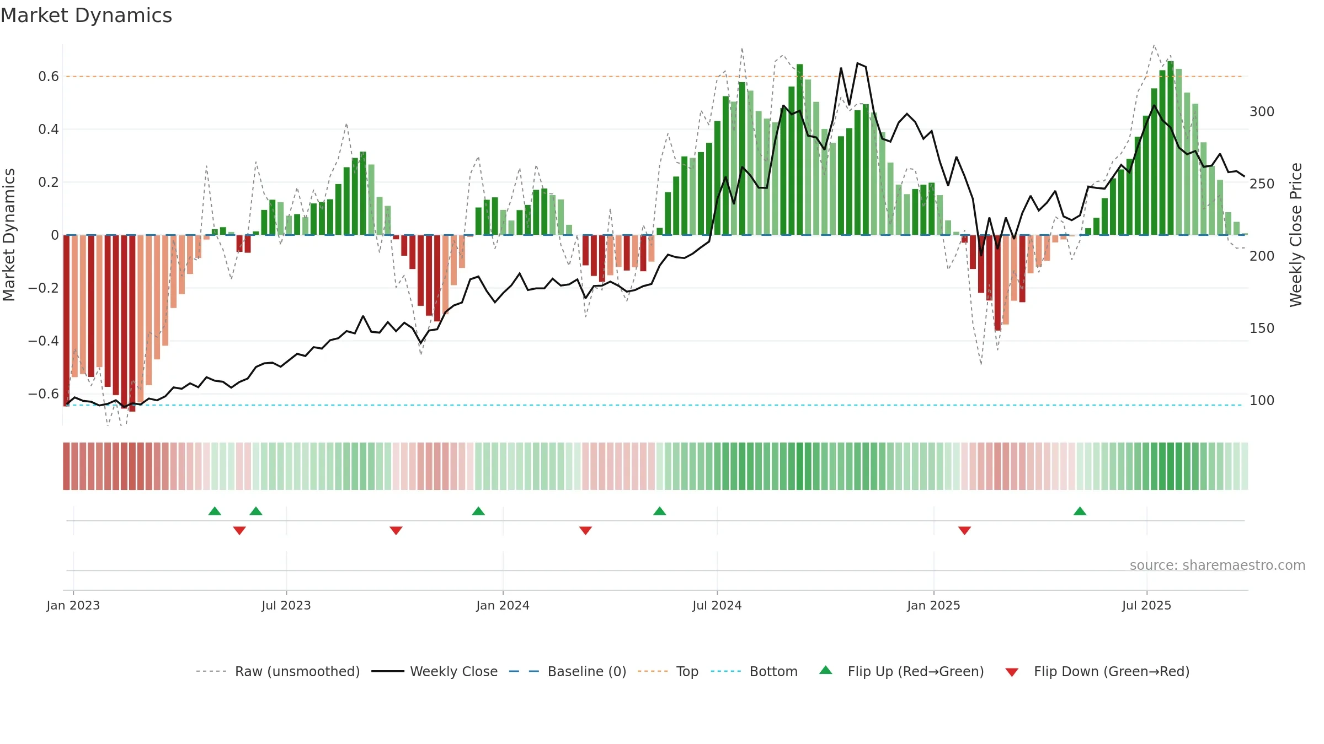Toggle the Baseline (0) legend entry
Viewport: 1324px width, 744px height.
tap(568, 671)
